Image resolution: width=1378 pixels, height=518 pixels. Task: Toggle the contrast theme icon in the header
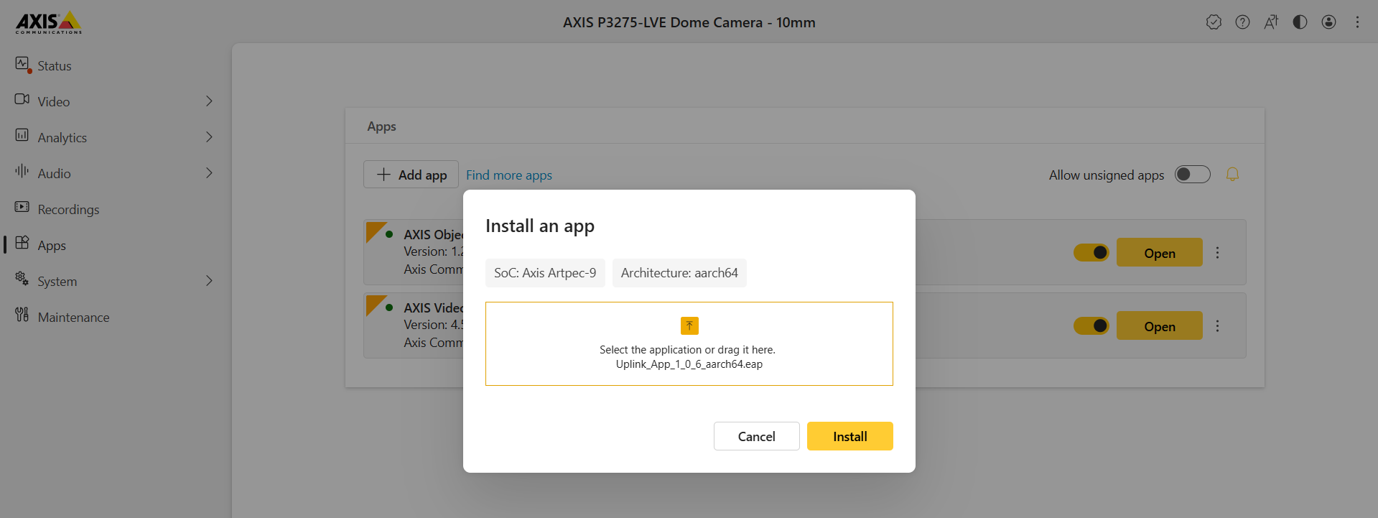coord(1300,22)
